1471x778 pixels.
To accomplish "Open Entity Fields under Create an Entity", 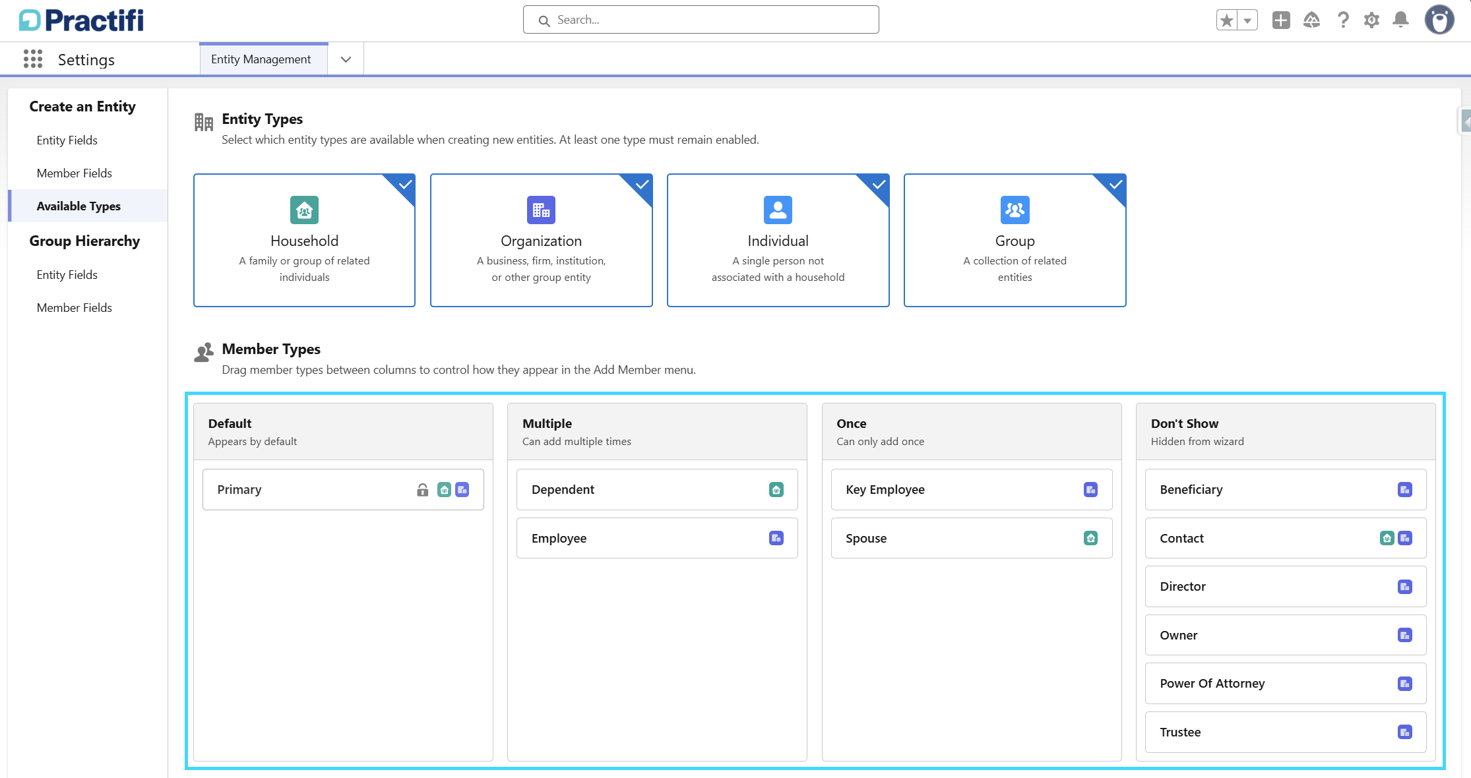I will pyautogui.click(x=67, y=140).
